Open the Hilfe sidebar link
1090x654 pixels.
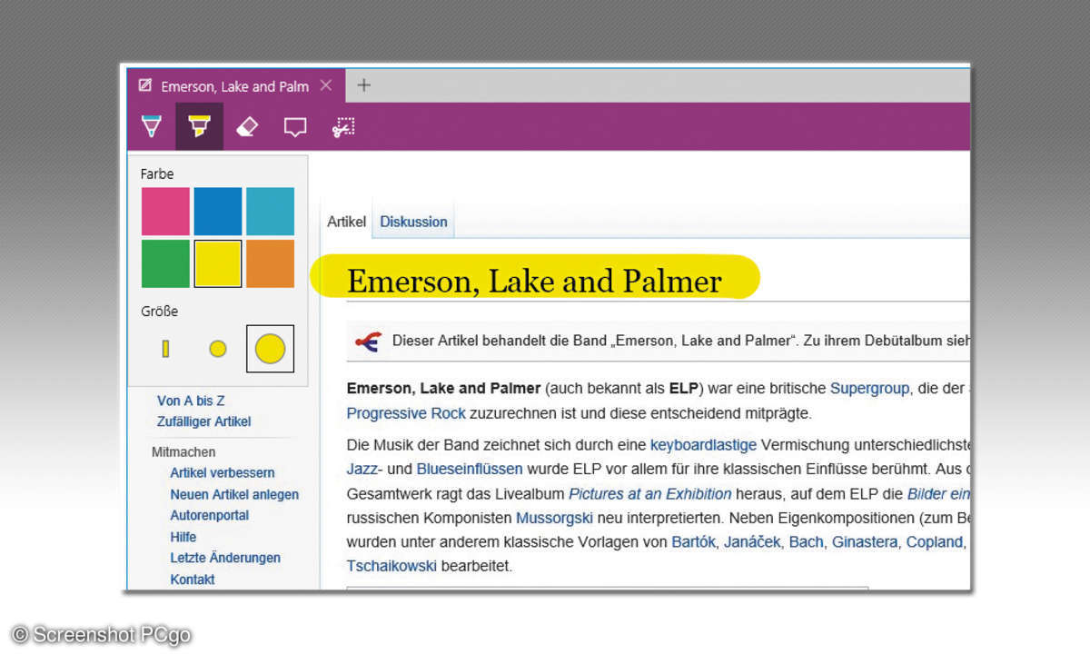coord(183,537)
